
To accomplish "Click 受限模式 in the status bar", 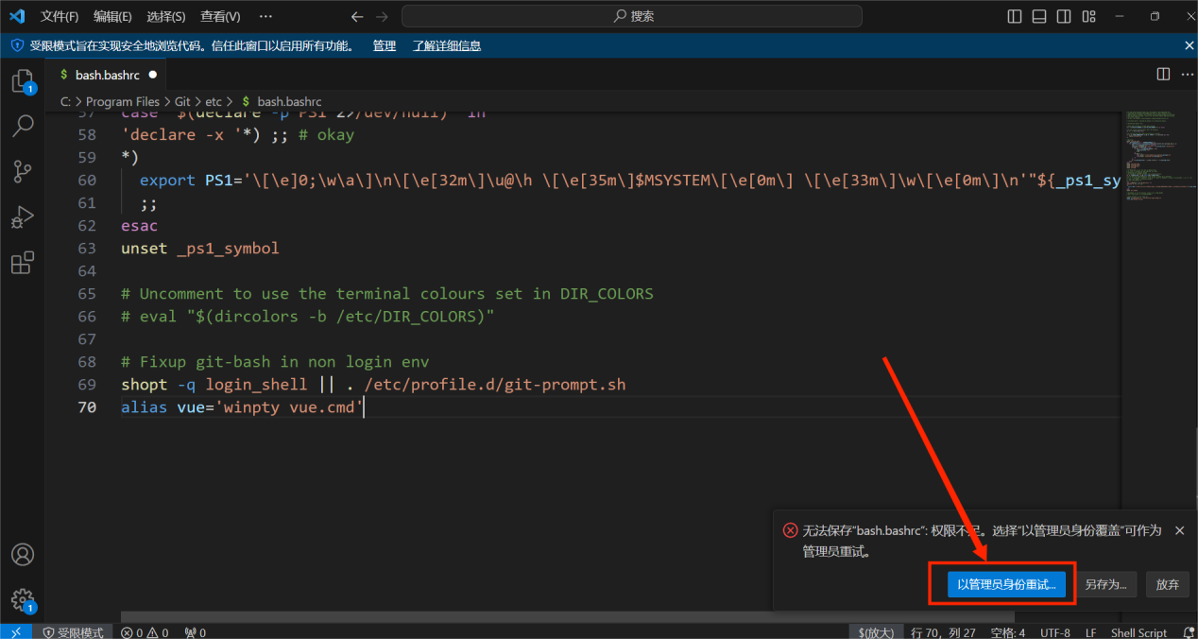I will 73,632.
